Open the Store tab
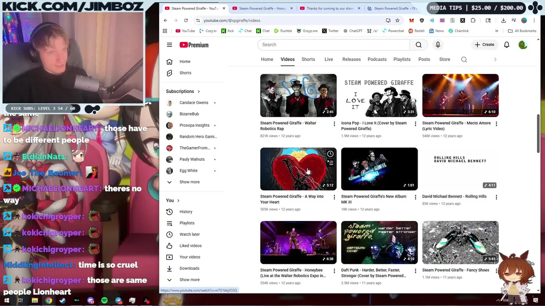 click(445, 59)
